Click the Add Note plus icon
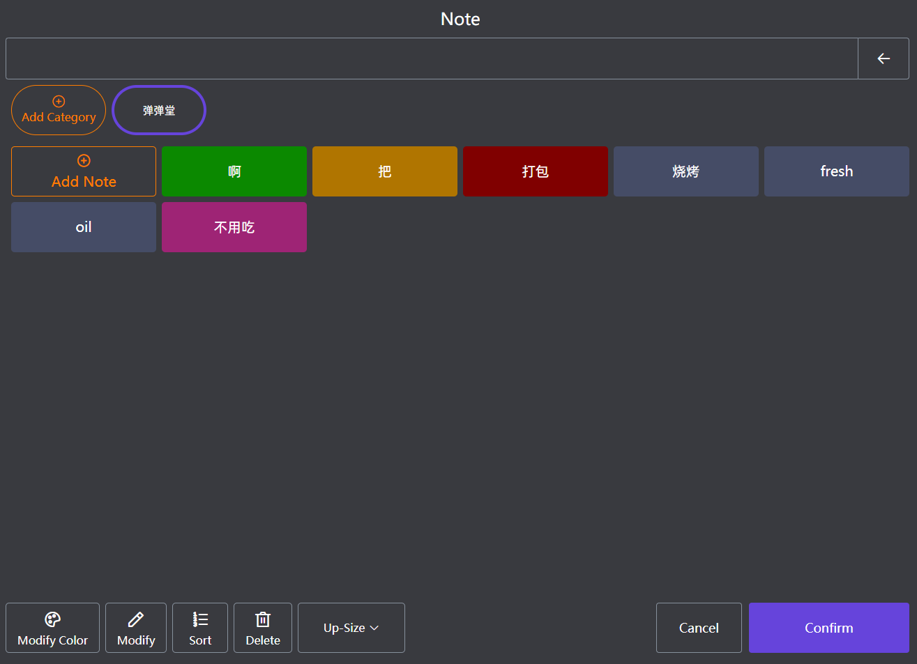Viewport: 917px width, 664px height. tap(84, 161)
